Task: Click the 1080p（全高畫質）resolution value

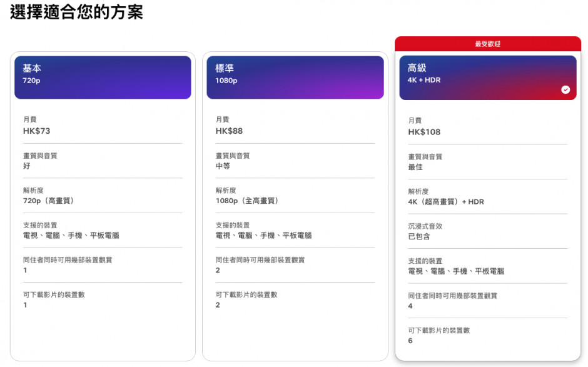Action: click(x=248, y=201)
